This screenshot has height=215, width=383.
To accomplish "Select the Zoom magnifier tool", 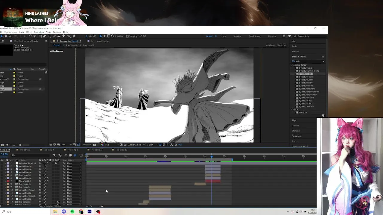I will tap(10, 36).
